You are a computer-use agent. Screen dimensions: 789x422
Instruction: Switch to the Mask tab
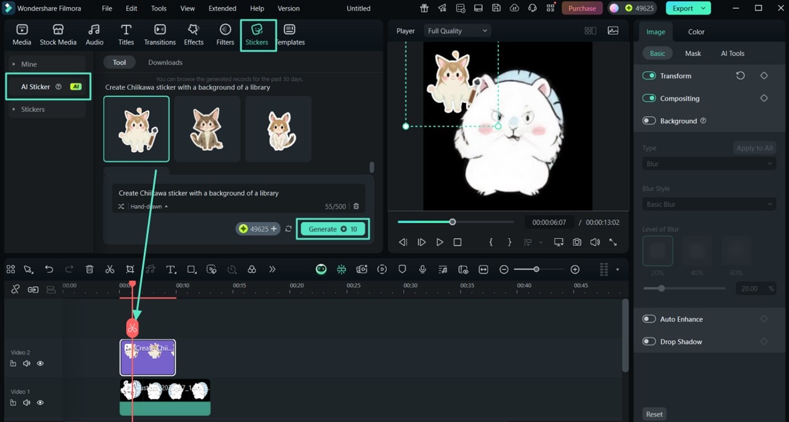coord(693,53)
